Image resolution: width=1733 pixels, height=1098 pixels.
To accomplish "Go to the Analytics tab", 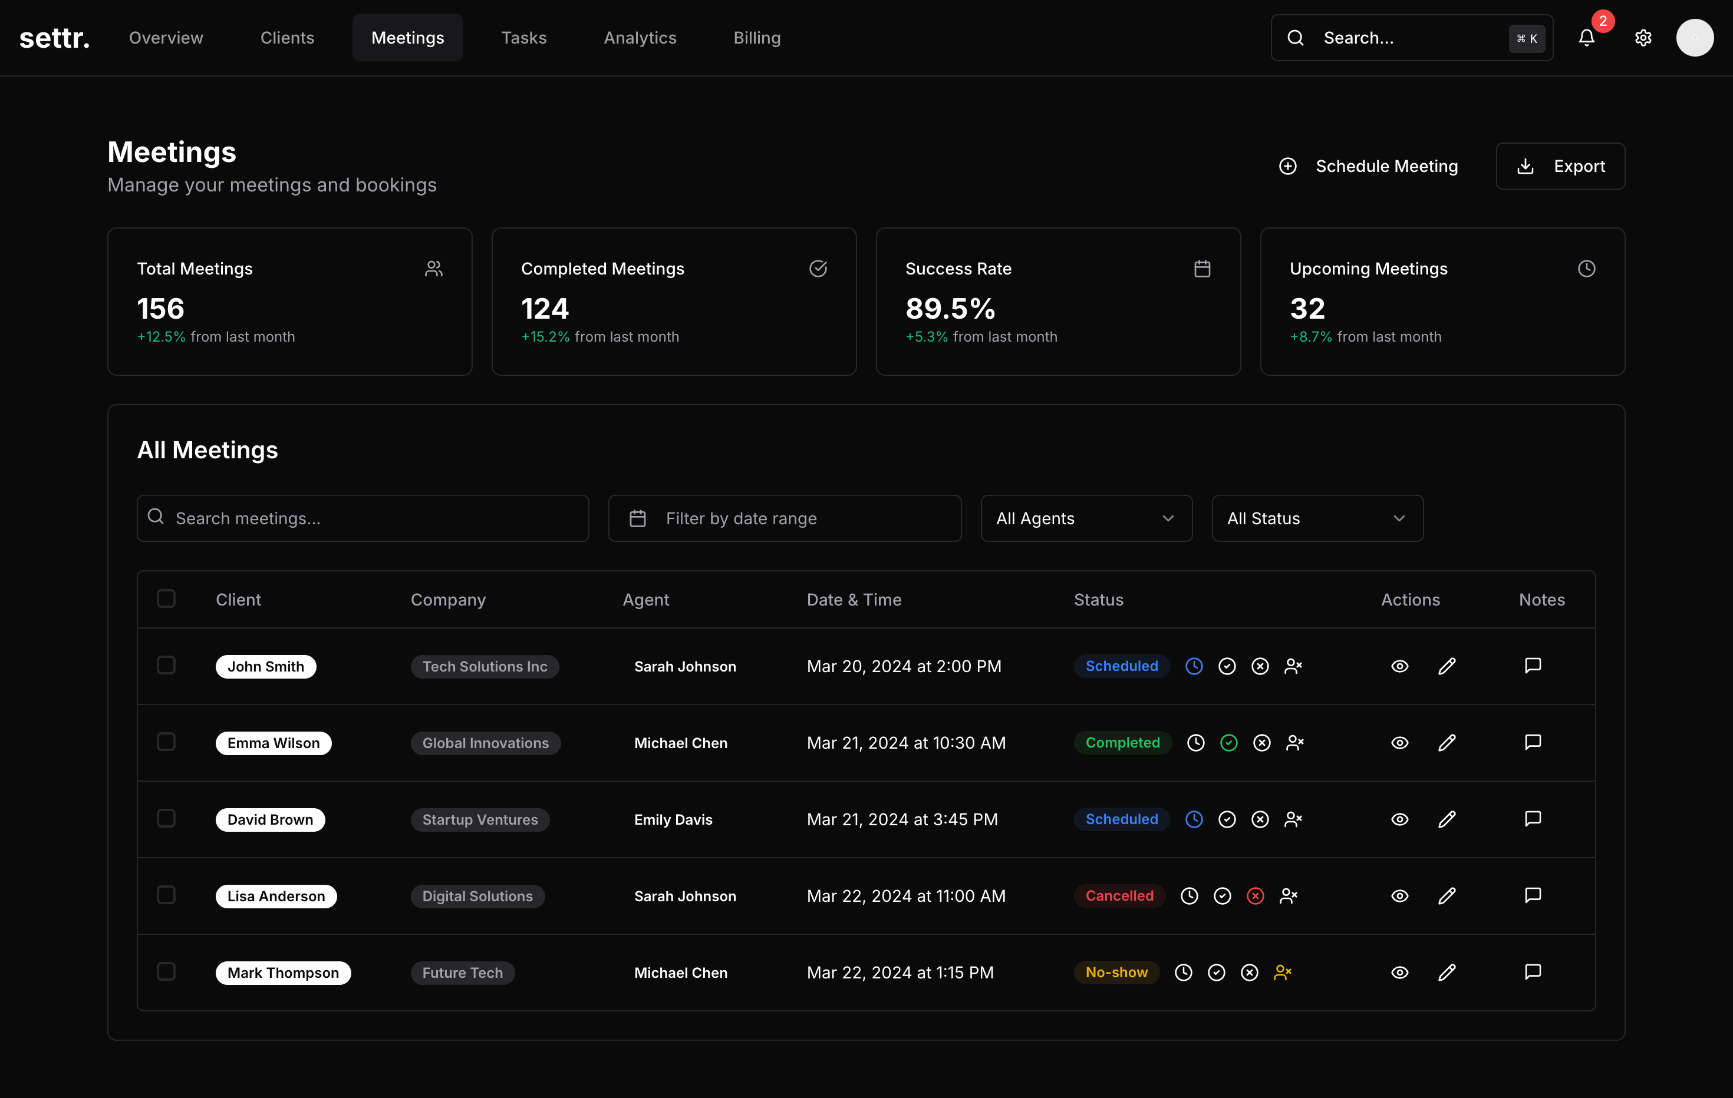I will point(640,38).
